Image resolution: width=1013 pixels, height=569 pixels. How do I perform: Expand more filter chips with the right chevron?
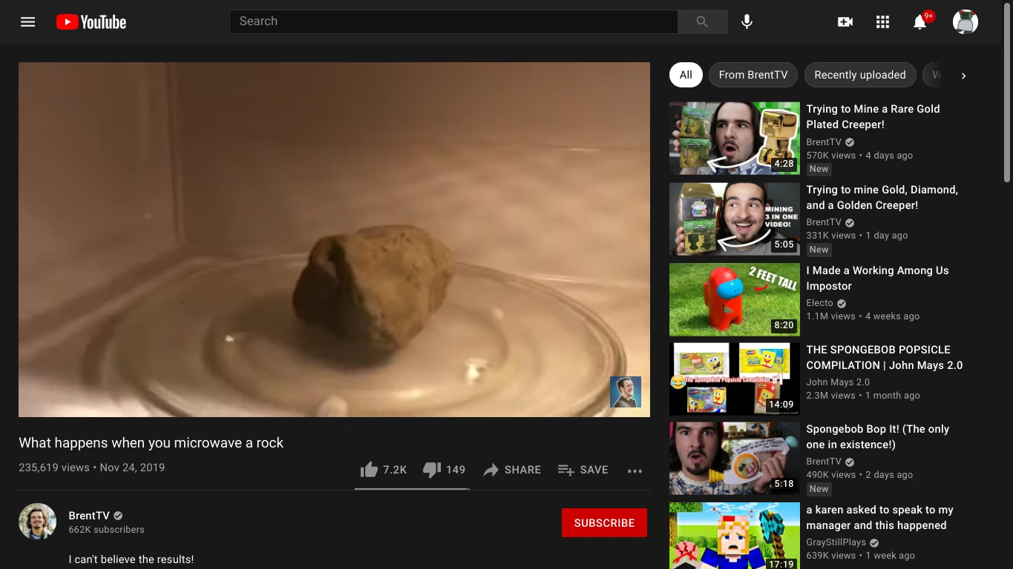point(963,75)
